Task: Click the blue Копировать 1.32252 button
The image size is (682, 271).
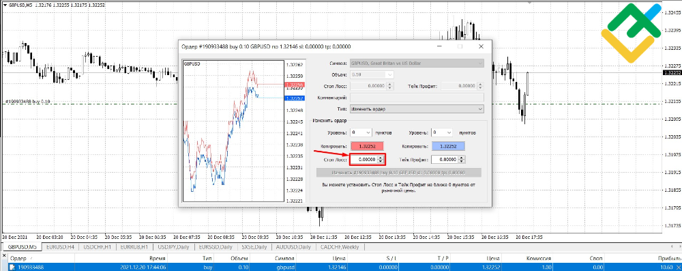Action: click(x=448, y=146)
